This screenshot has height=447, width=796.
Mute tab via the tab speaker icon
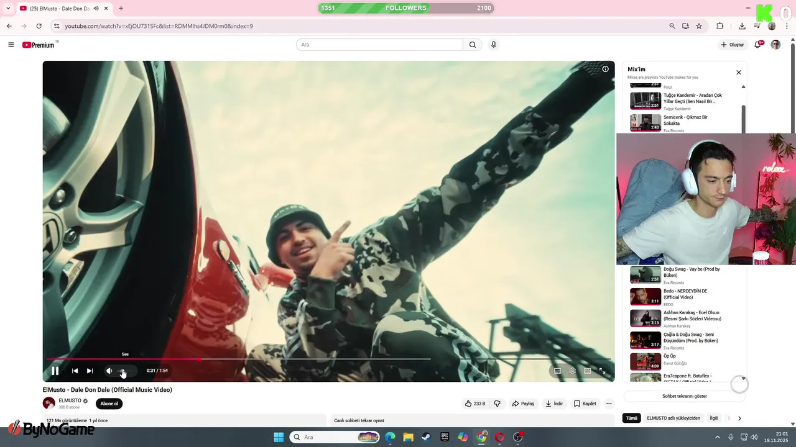96,8
